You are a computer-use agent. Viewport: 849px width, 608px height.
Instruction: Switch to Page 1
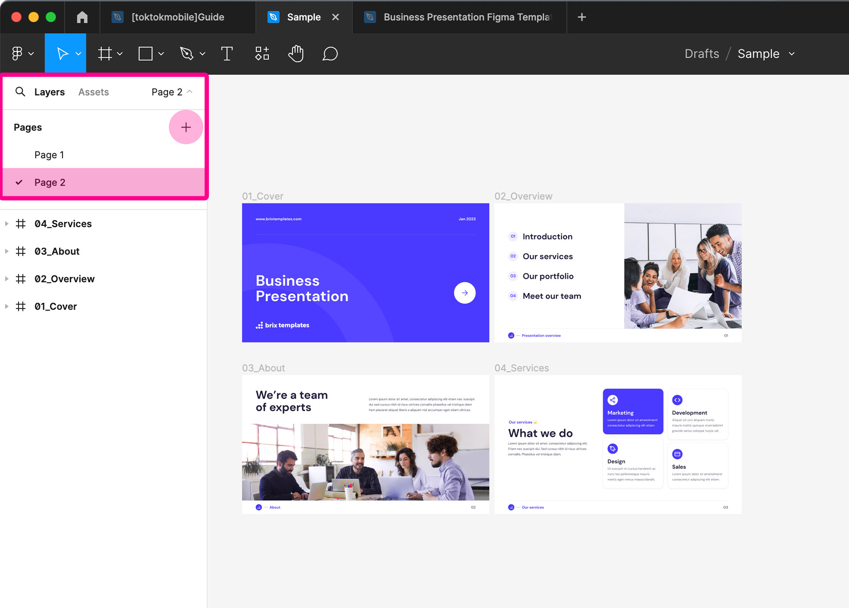coord(49,155)
